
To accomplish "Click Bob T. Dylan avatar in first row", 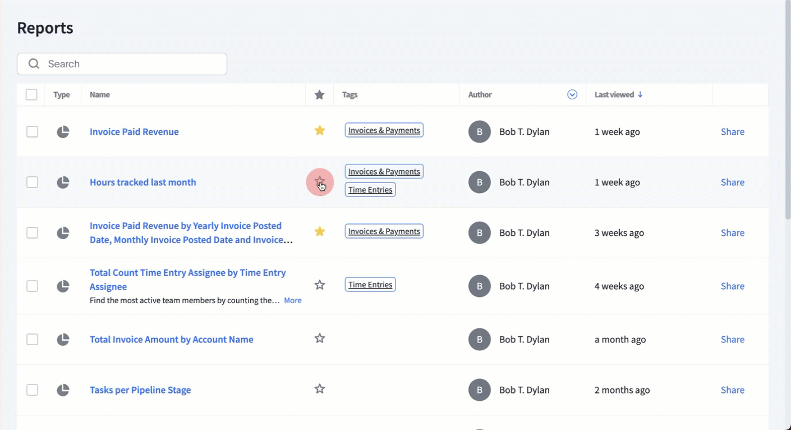I will pyautogui.click(x=479, y=132).
